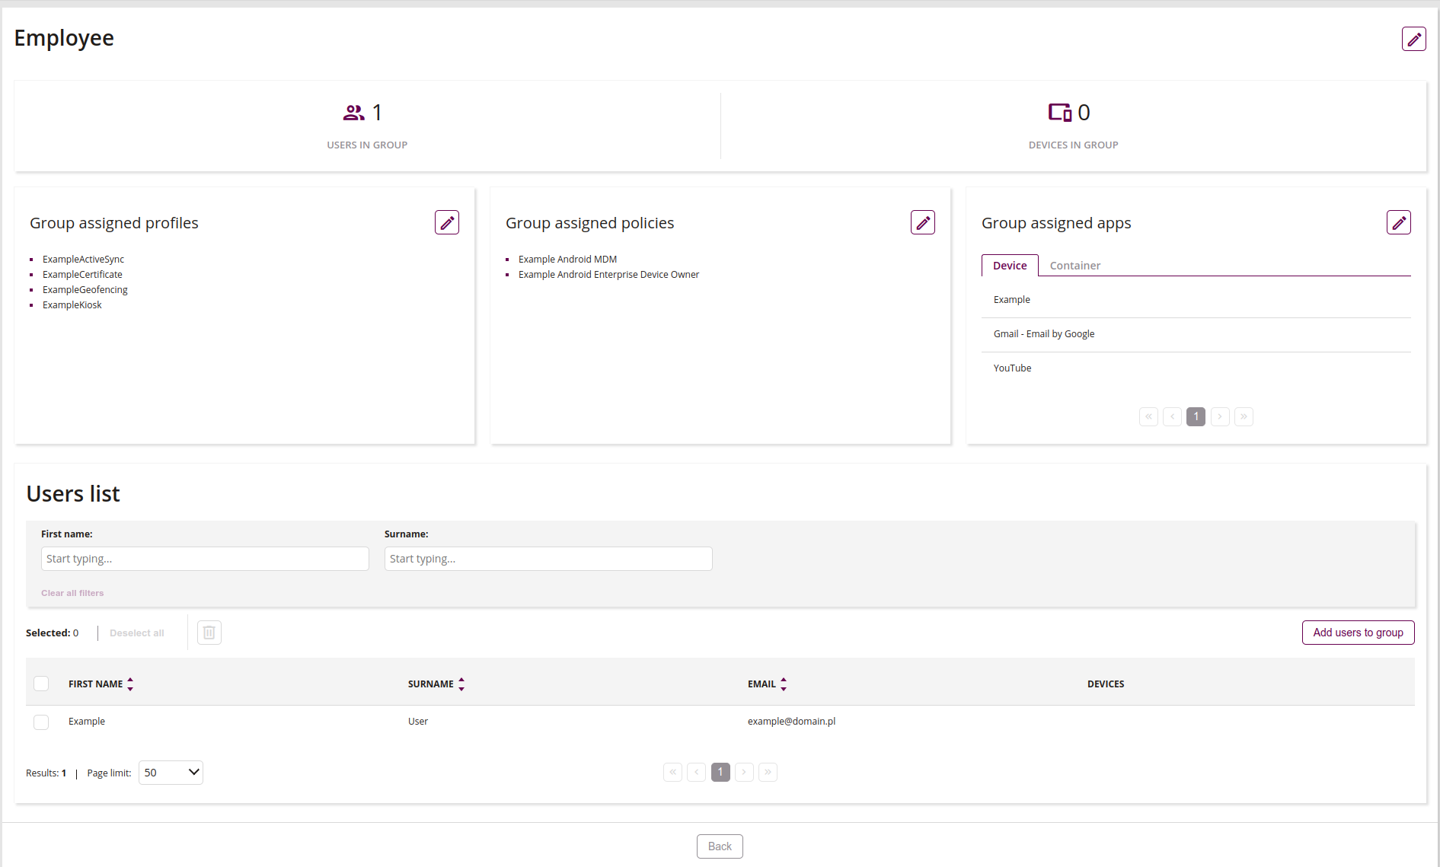Click the ExampleCertificate profile

pos(82,275)
